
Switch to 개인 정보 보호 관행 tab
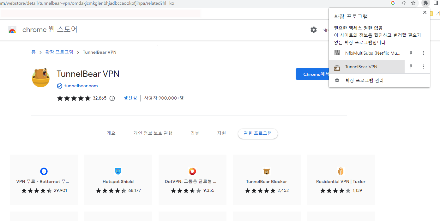(153, 133)
